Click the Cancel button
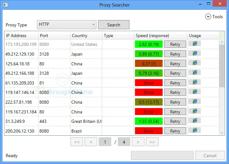The height and width of the screenshot is (164, 229). (x=210, y=156)
